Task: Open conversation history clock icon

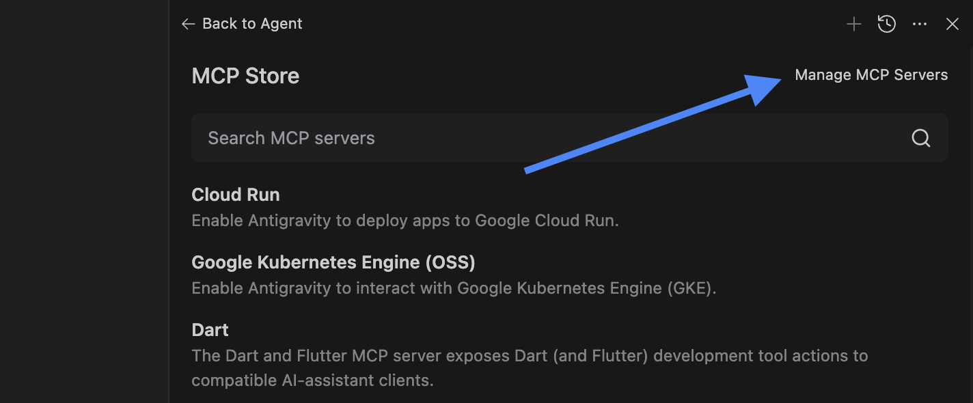Action: [886, 25]
